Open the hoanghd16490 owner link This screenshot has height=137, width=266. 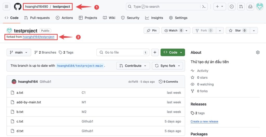(37, 7)
